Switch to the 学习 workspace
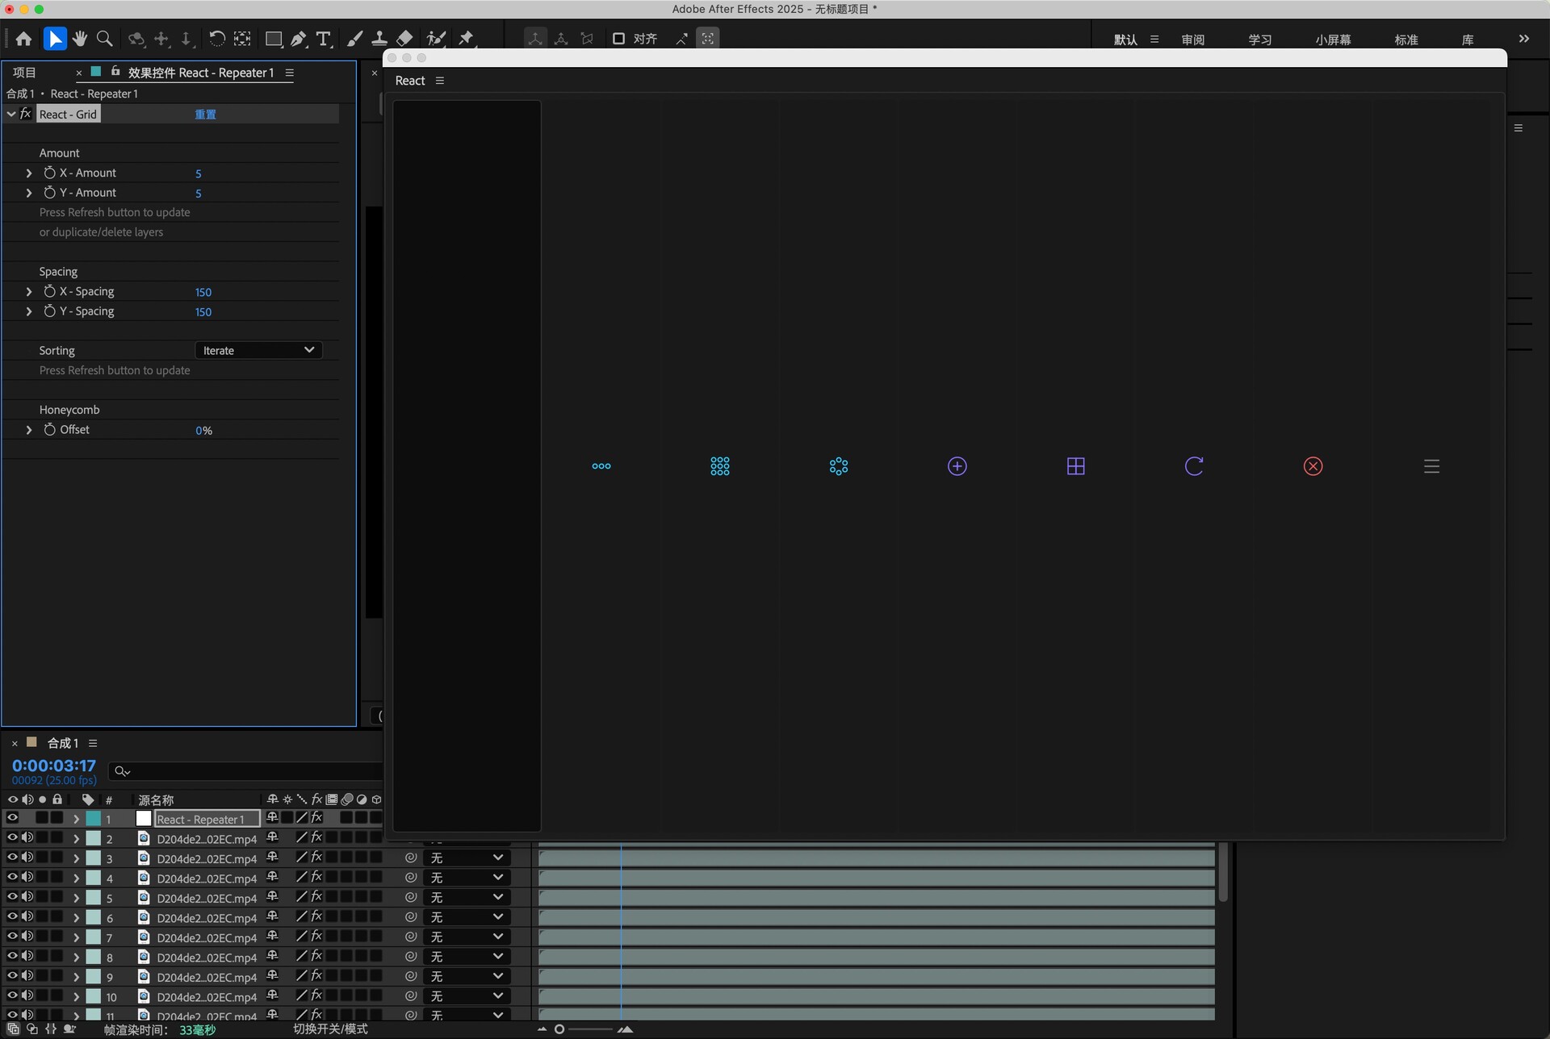This screenshot has width=1550, height=1039. pyautogui.click(x=1259, y=40)
